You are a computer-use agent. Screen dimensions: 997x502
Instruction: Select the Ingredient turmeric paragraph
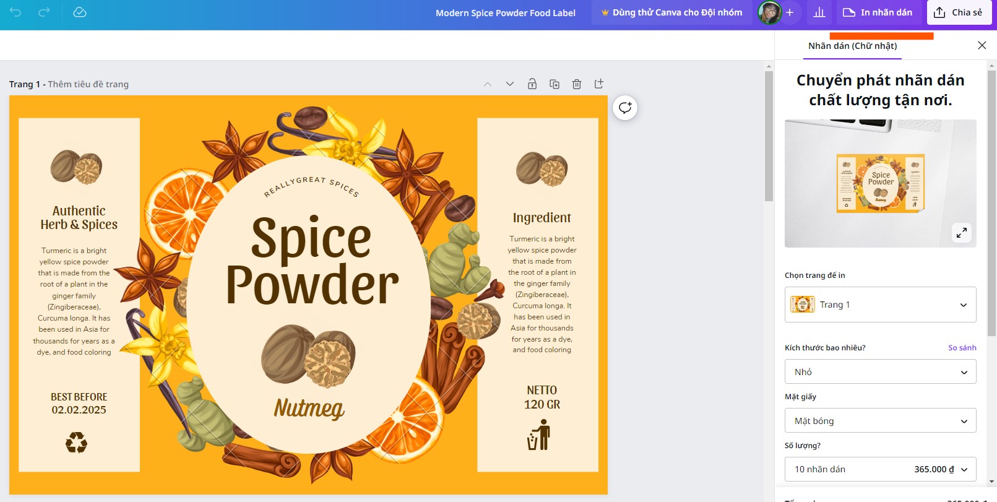pyautogui.click(x=542, y=294)
